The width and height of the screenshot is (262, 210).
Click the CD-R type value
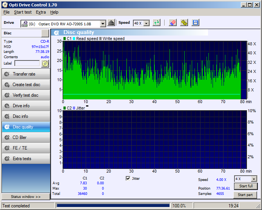pyautogui.click(x=45, y=42)
